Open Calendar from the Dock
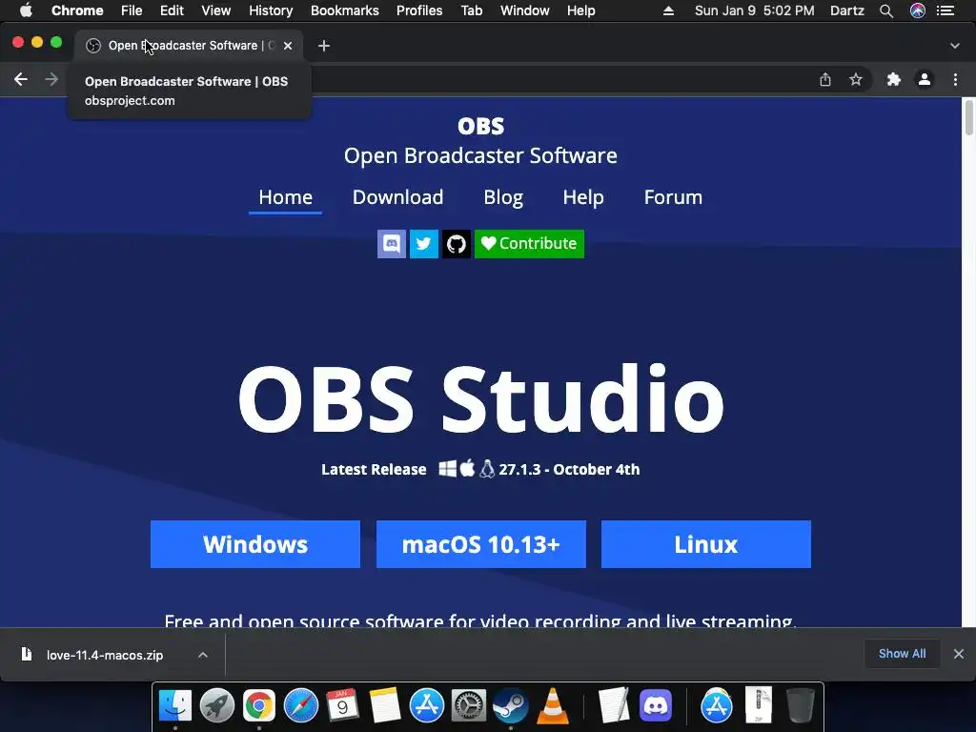The image size is (976, 732). pyautogui.click(x=342, y=705)
